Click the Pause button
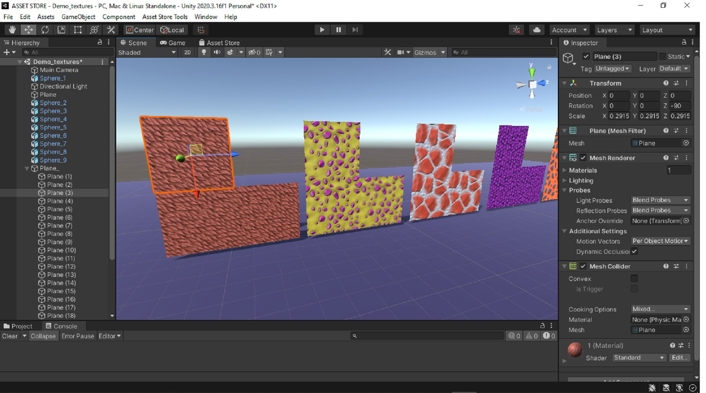This screenshot has height=393, width=706. [338, 30]
